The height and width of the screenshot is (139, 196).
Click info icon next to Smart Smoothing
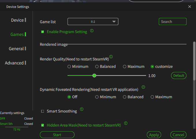82,109
